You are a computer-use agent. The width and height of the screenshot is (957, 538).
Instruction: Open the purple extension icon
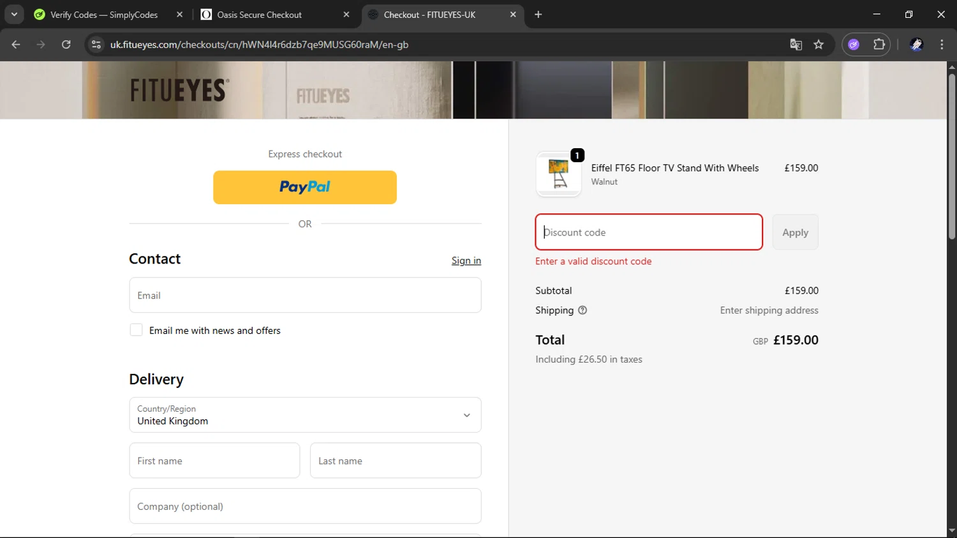pyautogui.click(x=854, y=45)
